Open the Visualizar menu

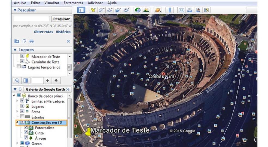52,3
